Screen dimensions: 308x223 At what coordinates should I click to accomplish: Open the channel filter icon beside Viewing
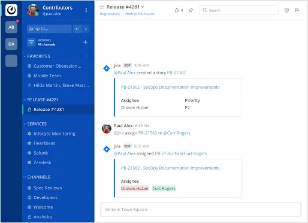(x=31, y=42)
